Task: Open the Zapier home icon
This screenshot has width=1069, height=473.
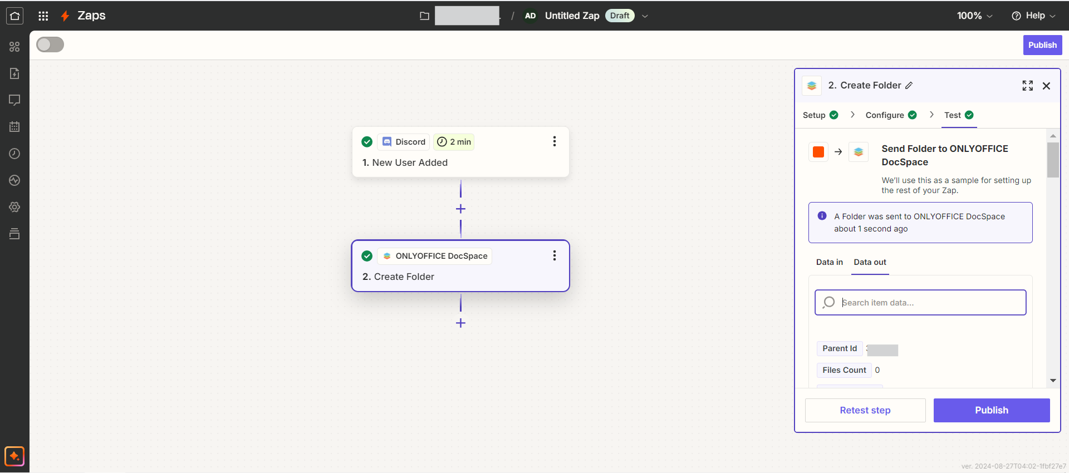Action: pos(15,16)
